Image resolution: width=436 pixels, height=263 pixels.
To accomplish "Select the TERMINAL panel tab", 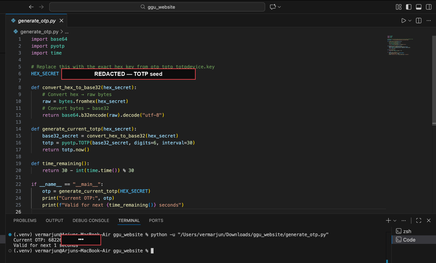I will 129,220.
